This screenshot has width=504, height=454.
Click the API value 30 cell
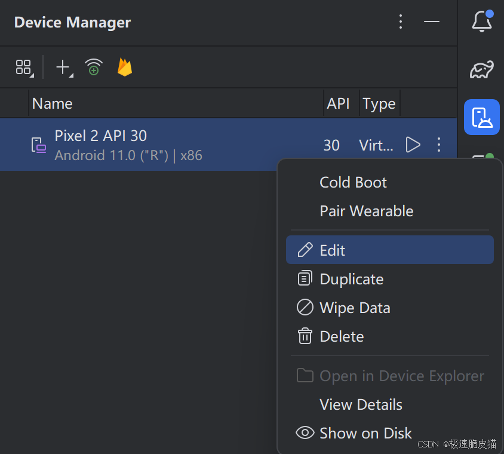click(x=331, y=145)
